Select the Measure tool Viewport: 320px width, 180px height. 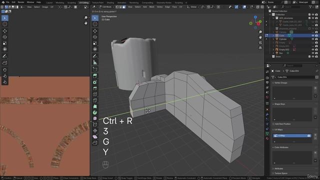(x=95, y=62)
